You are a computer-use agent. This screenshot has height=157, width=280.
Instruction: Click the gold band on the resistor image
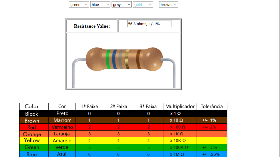[x=127, y=59]
